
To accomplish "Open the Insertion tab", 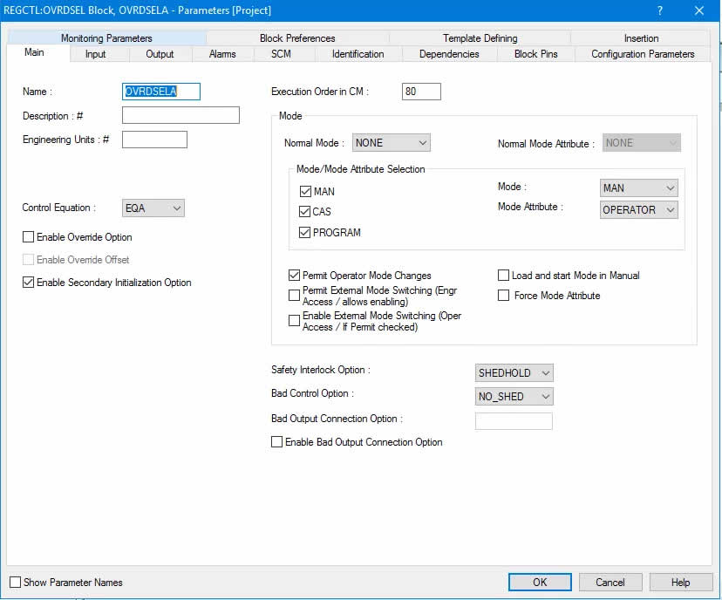I will [x=641, y=38].
